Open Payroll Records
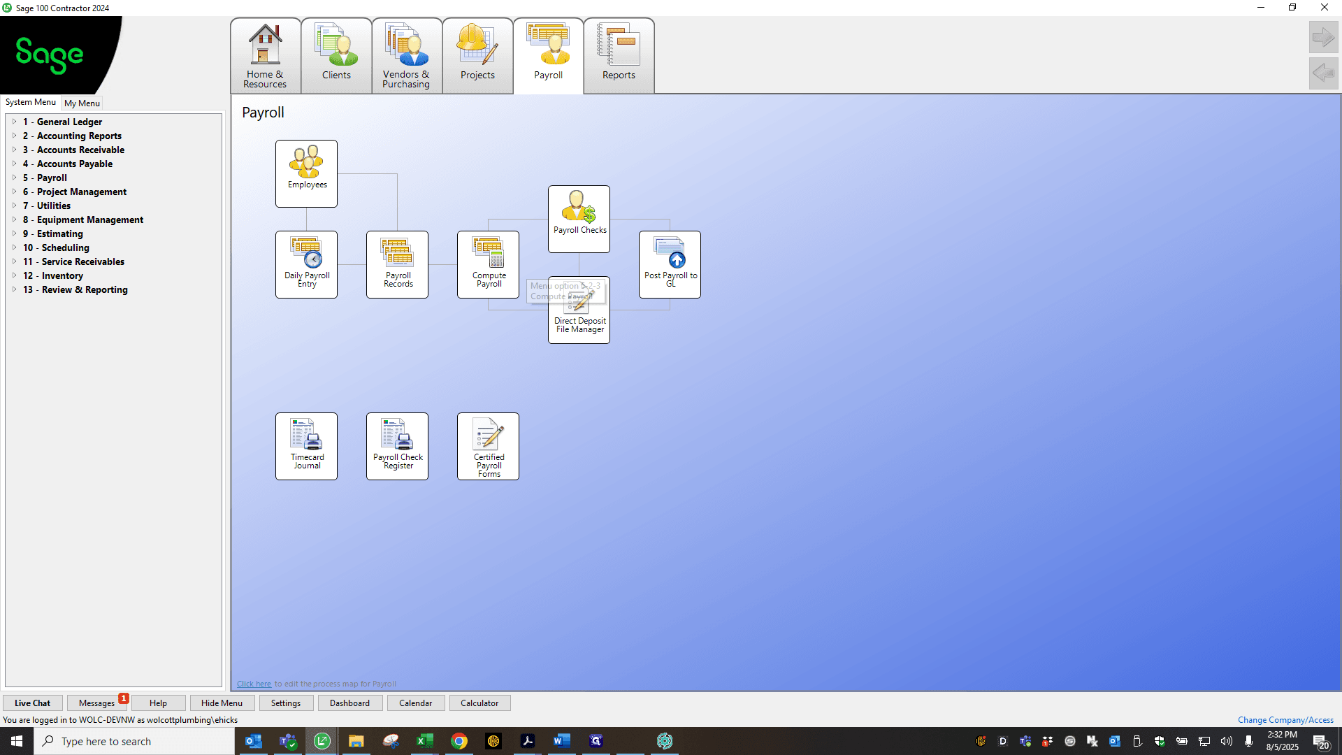Viewport: 1342px width, 755px height. (x=397, y=264)
